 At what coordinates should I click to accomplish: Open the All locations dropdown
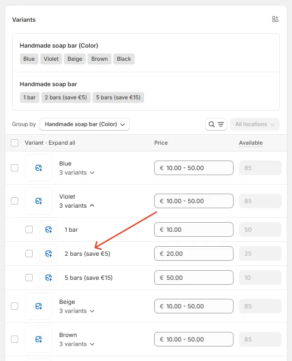(x=255, y=124)
